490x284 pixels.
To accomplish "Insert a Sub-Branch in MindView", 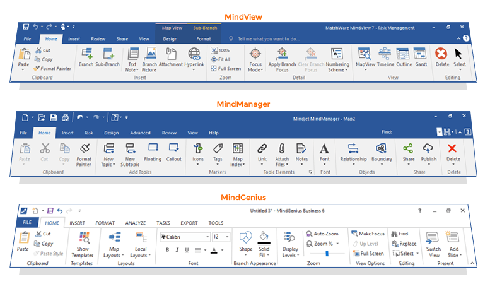I will pyautogui.click(x=107, y=57).
